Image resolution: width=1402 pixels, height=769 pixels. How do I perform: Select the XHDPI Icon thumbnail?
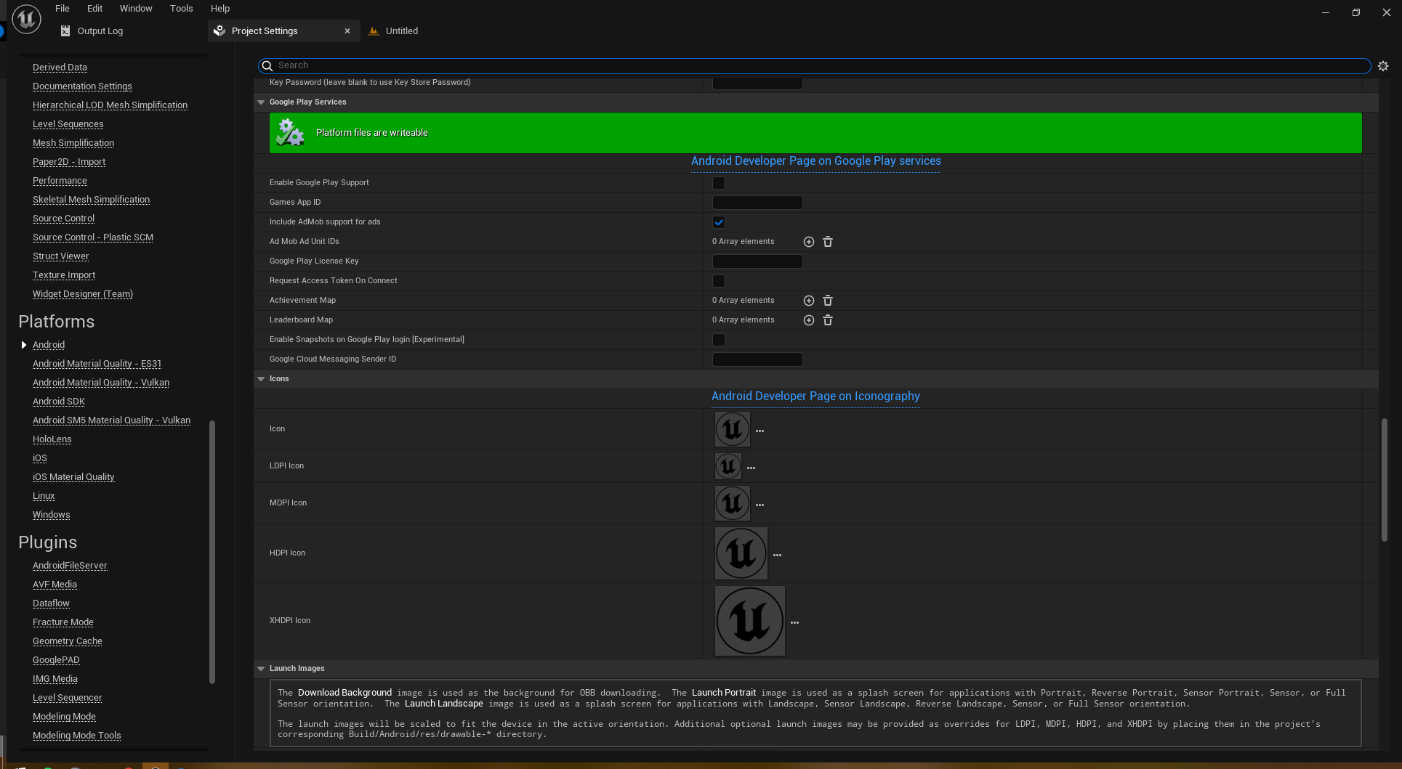click(749, 621)
